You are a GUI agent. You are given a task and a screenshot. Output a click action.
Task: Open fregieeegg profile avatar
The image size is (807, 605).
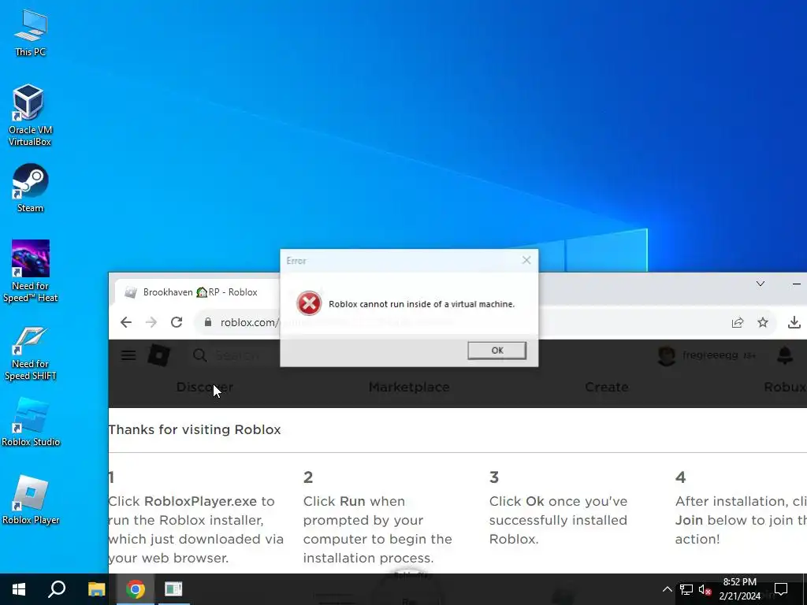[667, 355]
